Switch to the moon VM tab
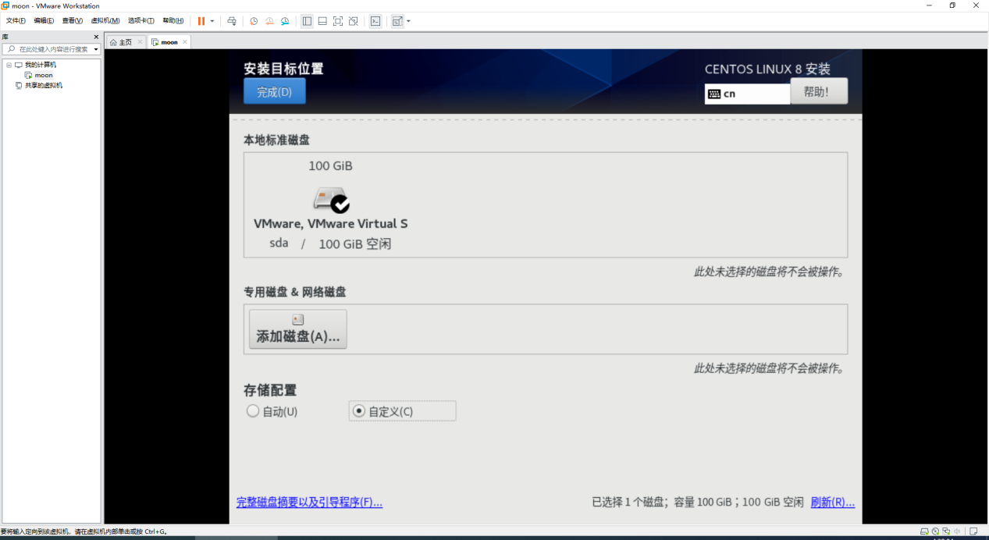The width and height of the screenshot is (989, 540). (x=169, y=42)
